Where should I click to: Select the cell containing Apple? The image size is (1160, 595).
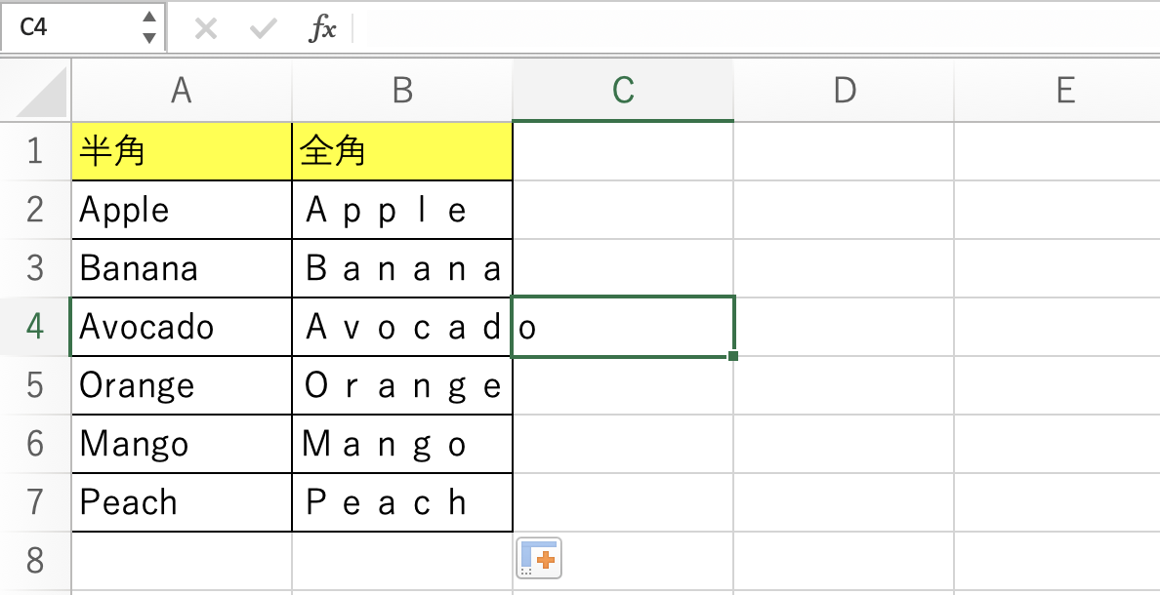180,210
